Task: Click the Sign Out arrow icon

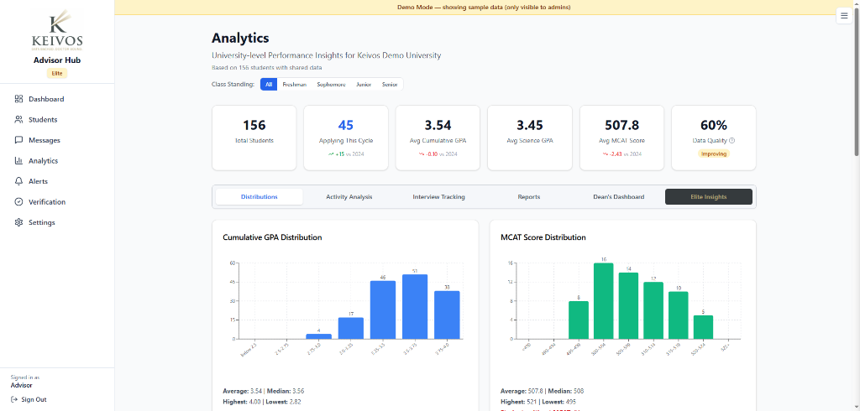Action: click(14, 399)
